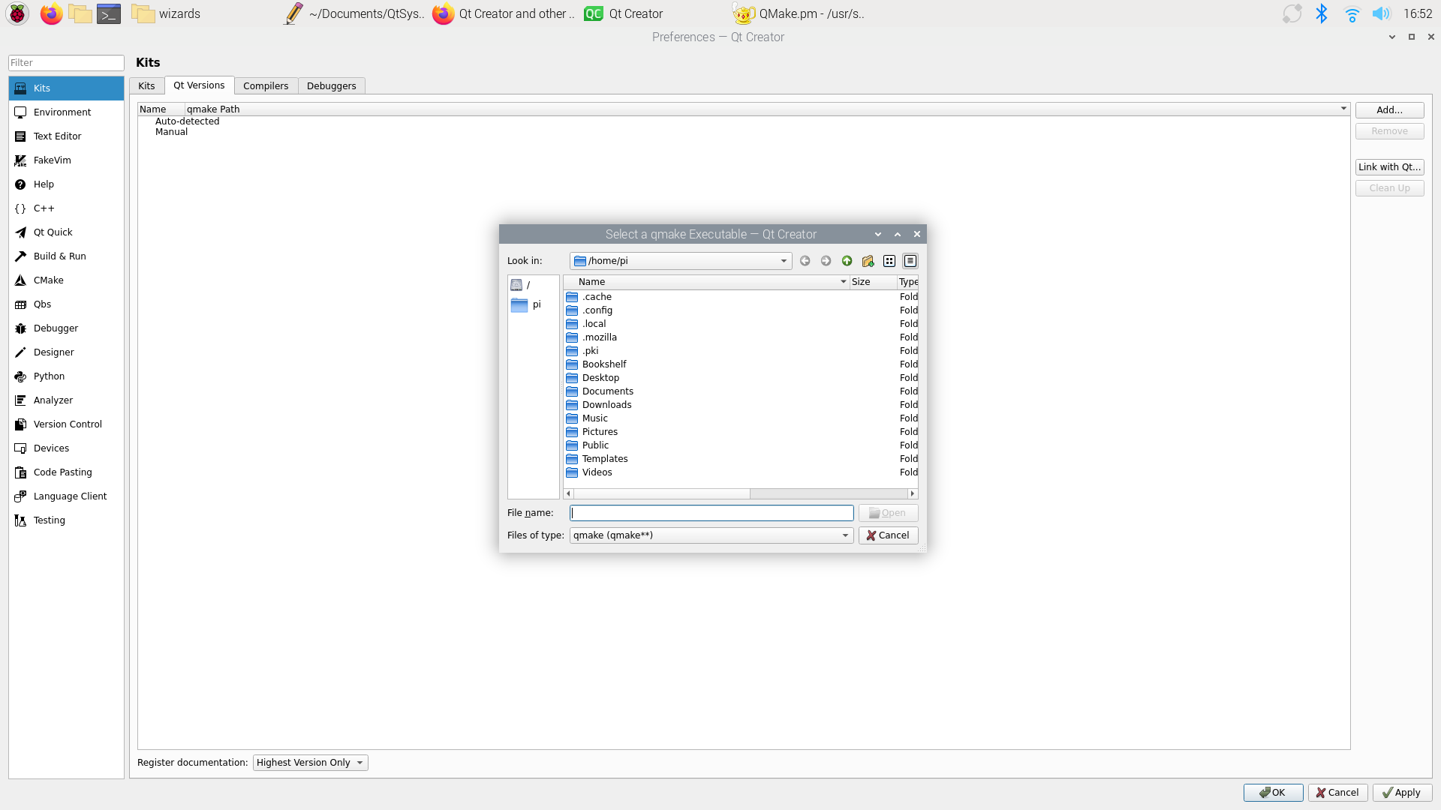Open Version Control preferences category
1441x810 pixels.
[x=66, y=424]
